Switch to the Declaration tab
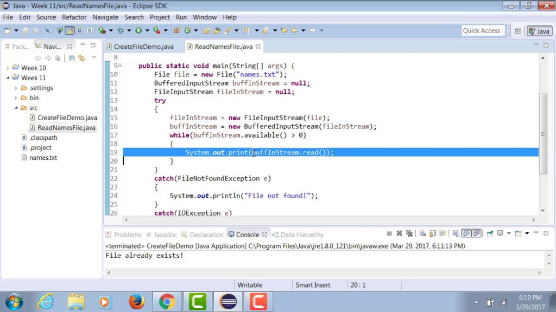Viewport: 556px width, 312px height. [x=202, y=235]
